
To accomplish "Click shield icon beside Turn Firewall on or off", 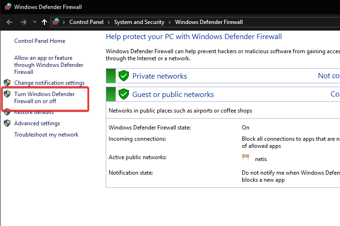I will coord(7,94).
